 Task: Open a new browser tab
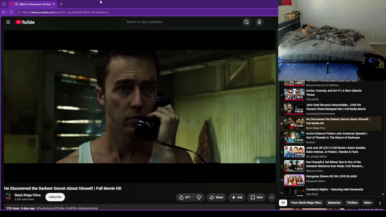coord(61,4)
